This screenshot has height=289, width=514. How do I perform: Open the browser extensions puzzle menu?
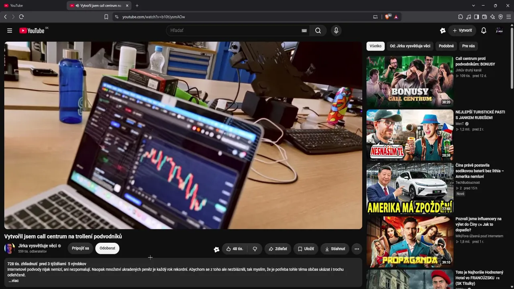[461, 17]
